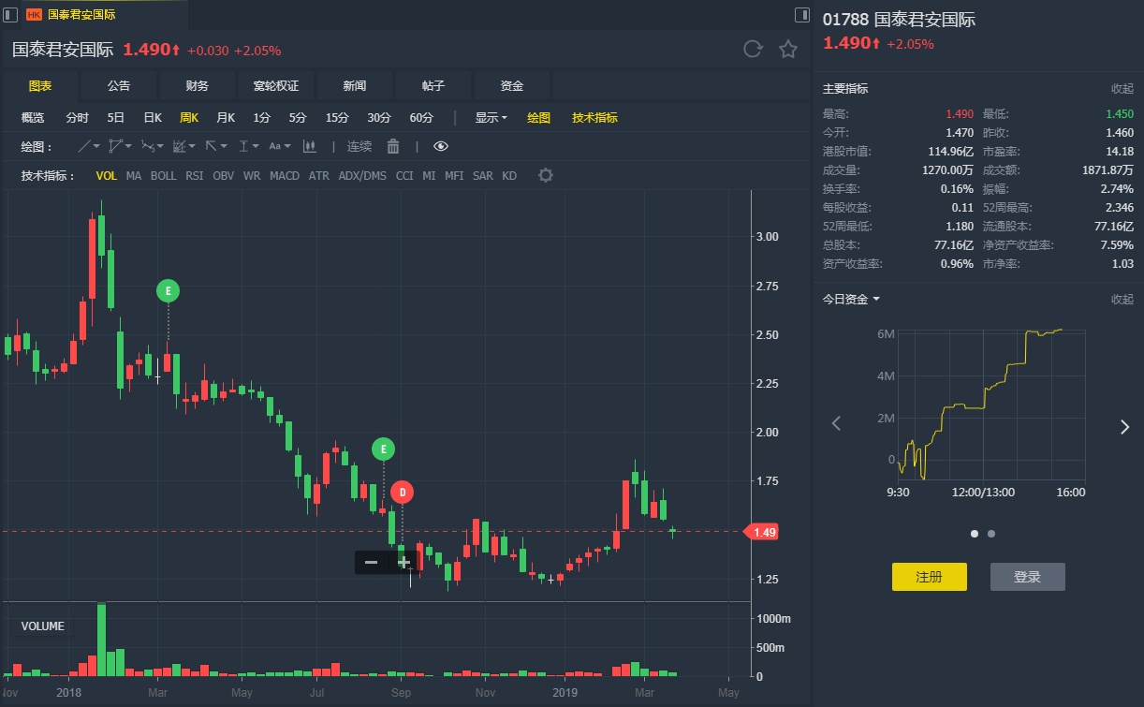Click the refresh quote icon
Viewport: 1144px width, 707px height.
(753, 50)
